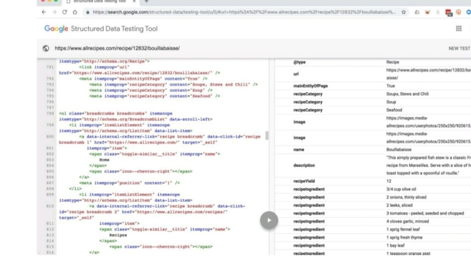This screenshot has height=259, width=471.
Task: Click the globe icon beside the tested URL
Action: tap(46, 48)
